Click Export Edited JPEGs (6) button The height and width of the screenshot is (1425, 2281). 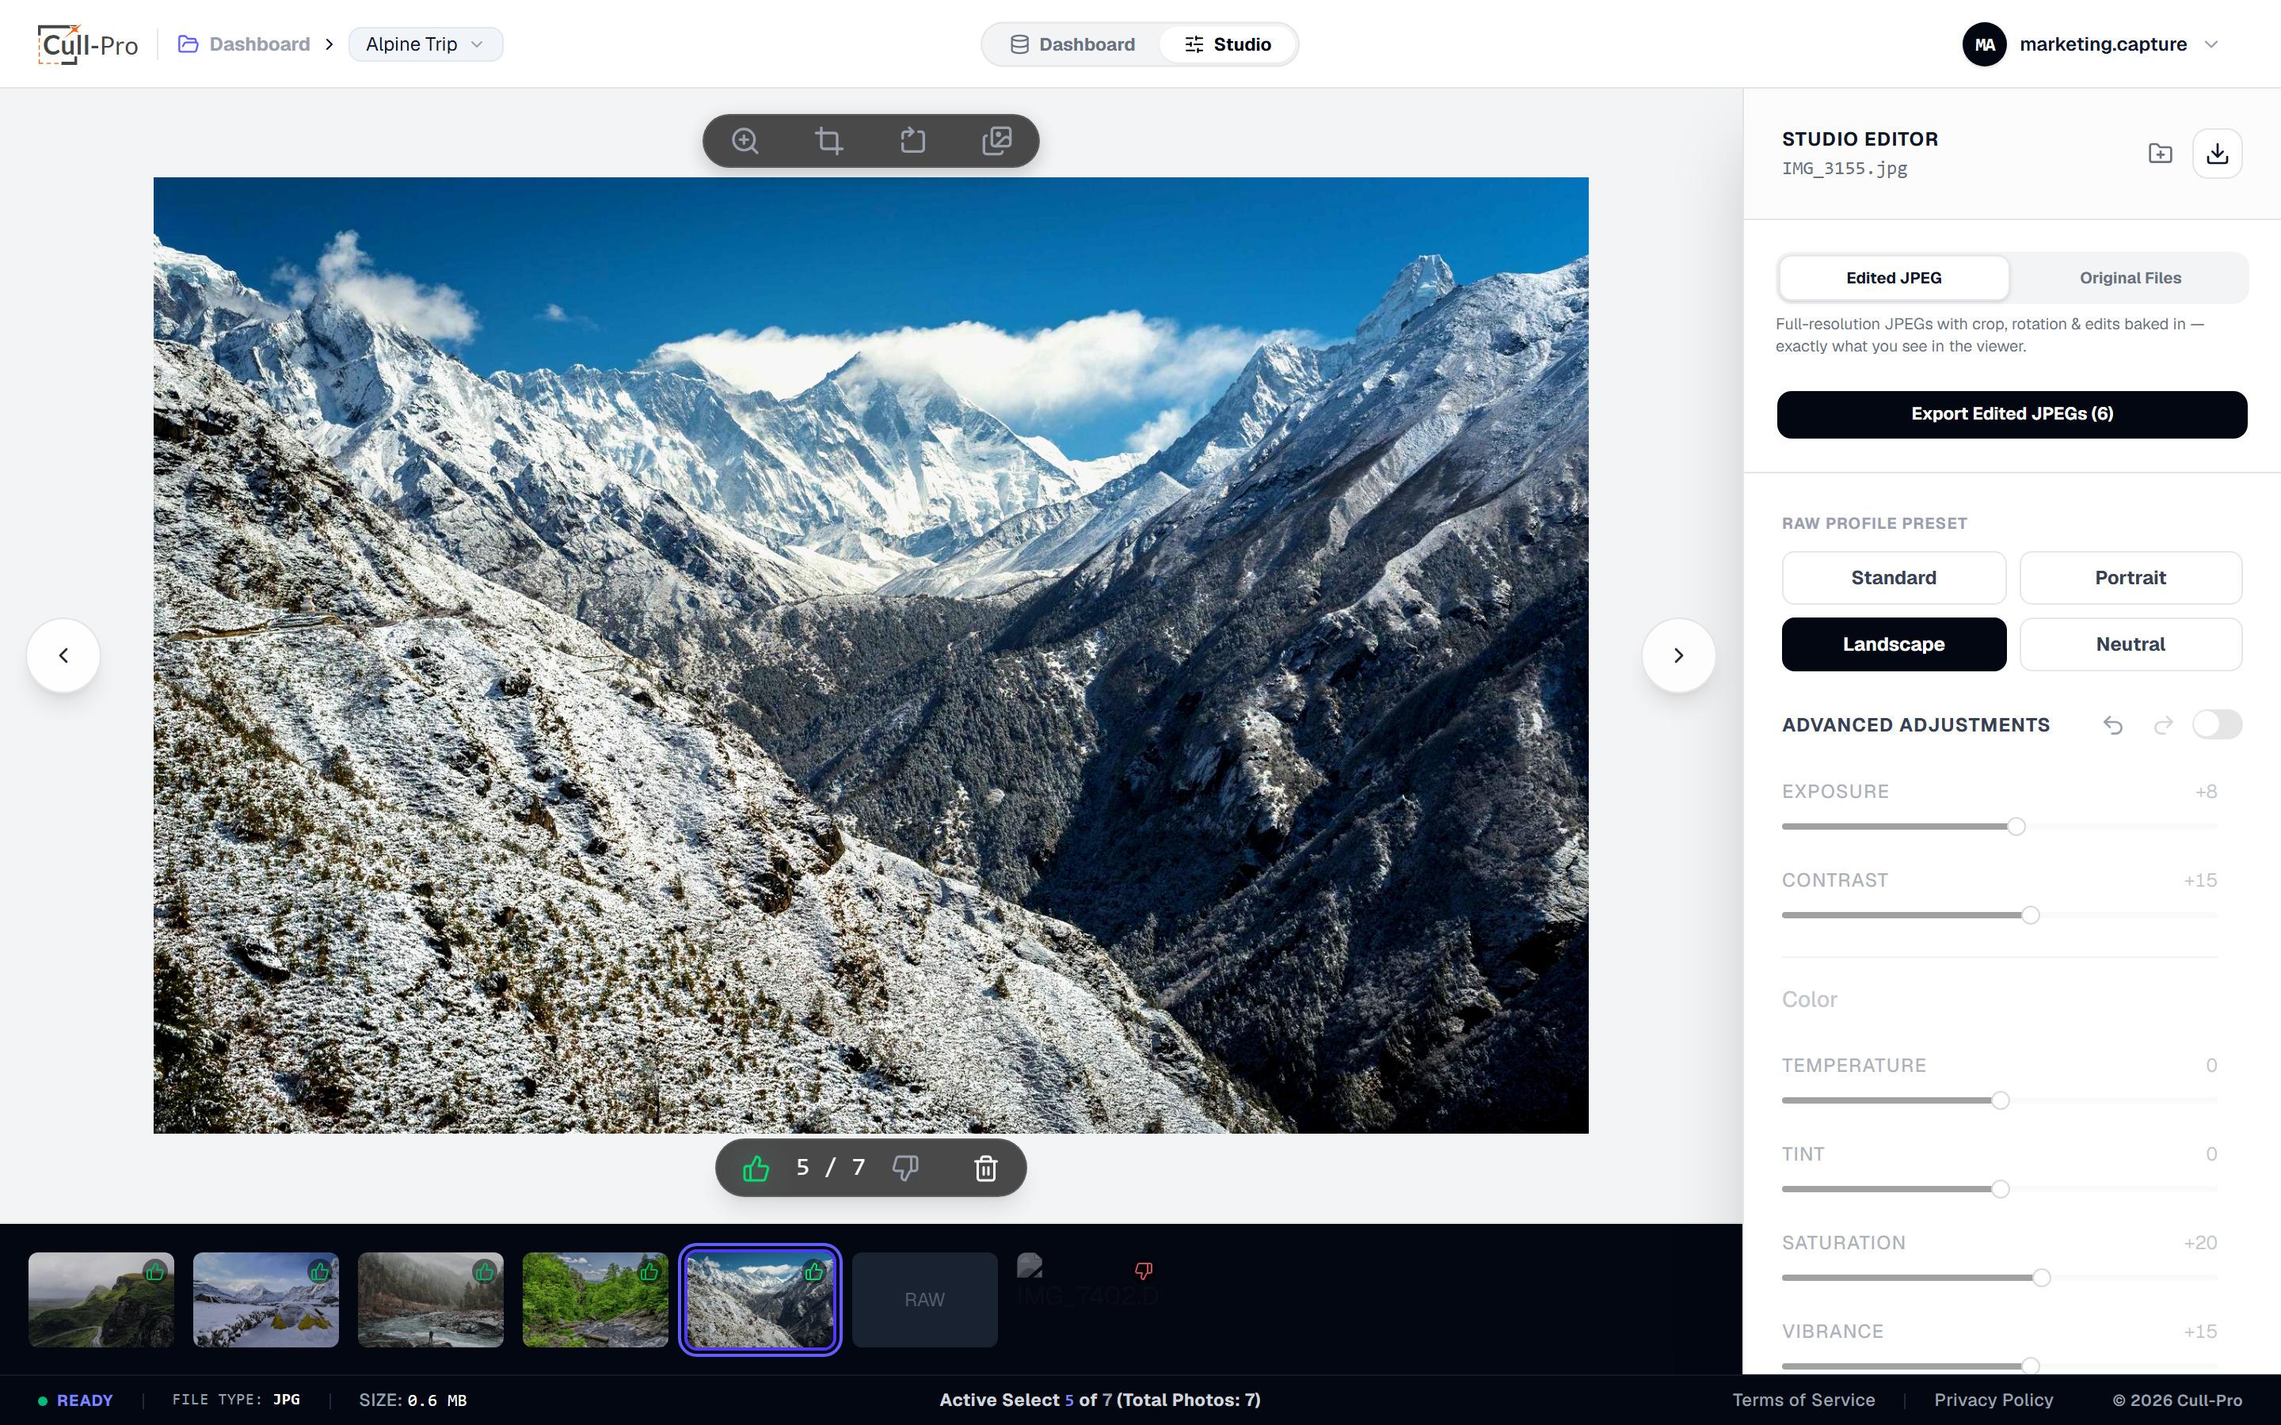(2012, 415)
